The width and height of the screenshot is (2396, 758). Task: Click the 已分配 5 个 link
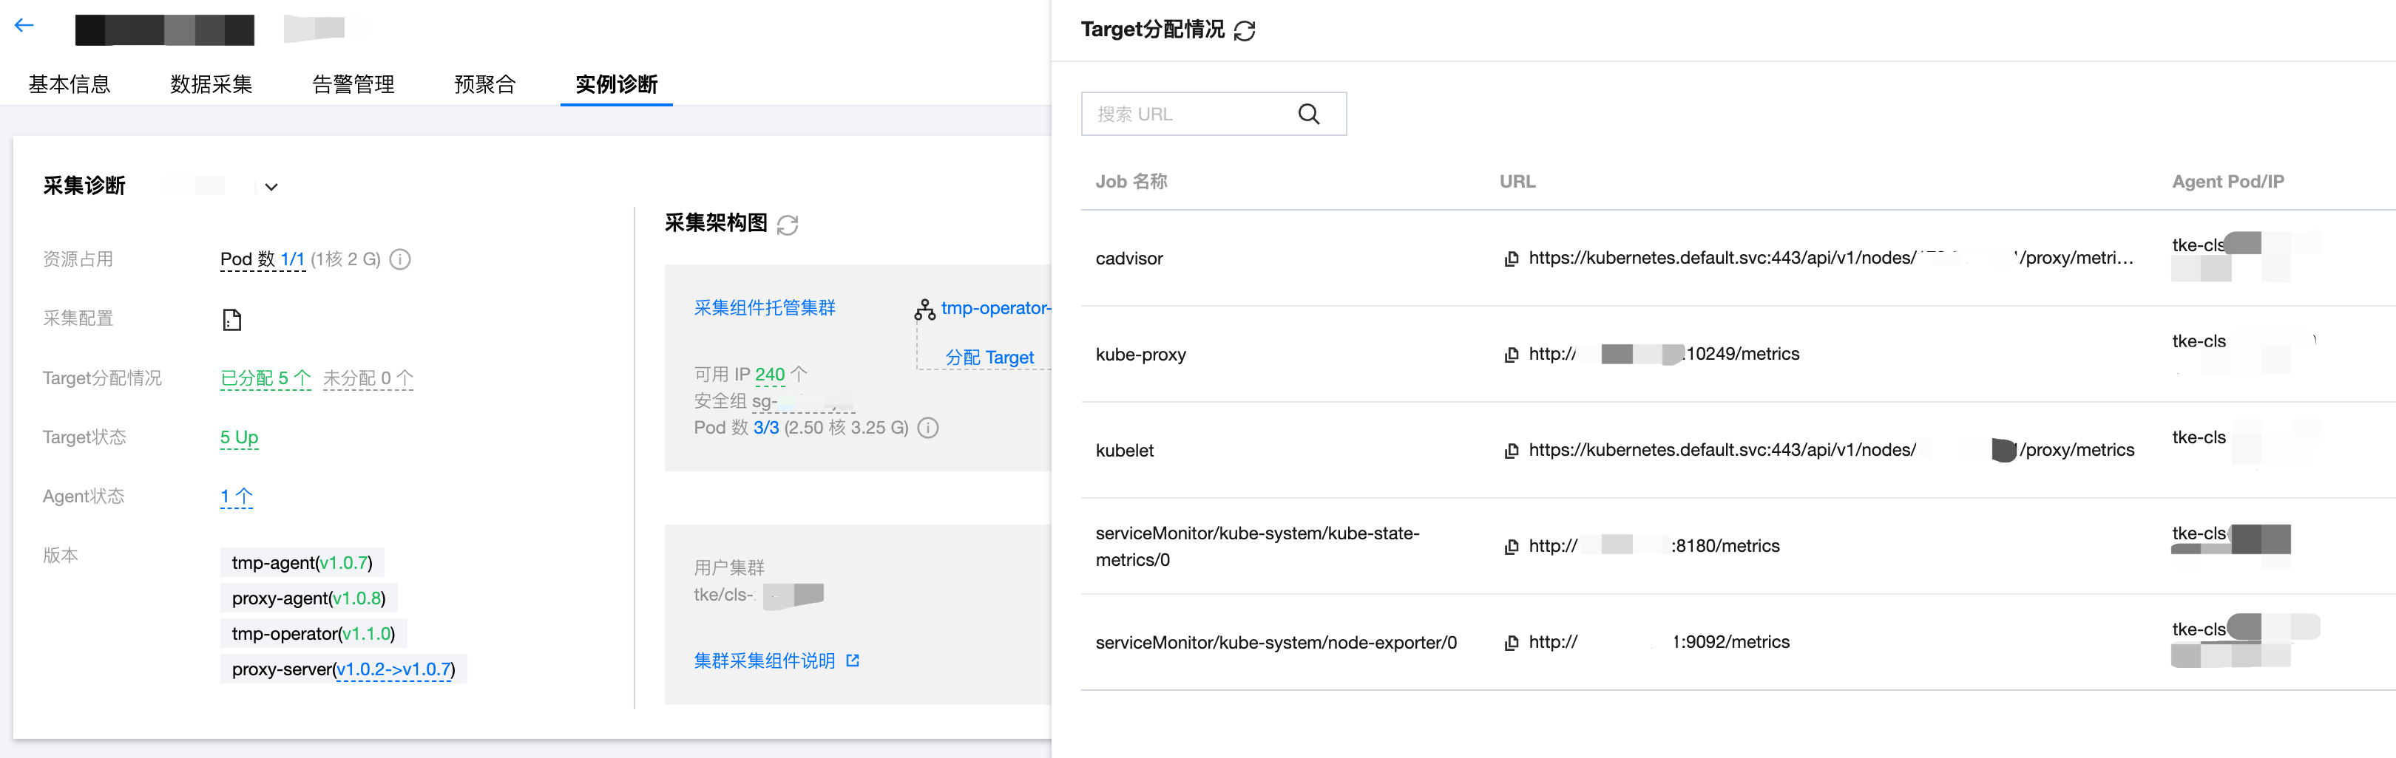pyautogui.click(x=265, y=378)
